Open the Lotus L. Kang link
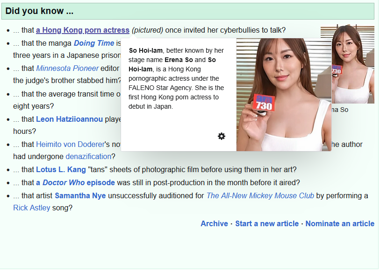Screen dimensions: 380x271 61,169
